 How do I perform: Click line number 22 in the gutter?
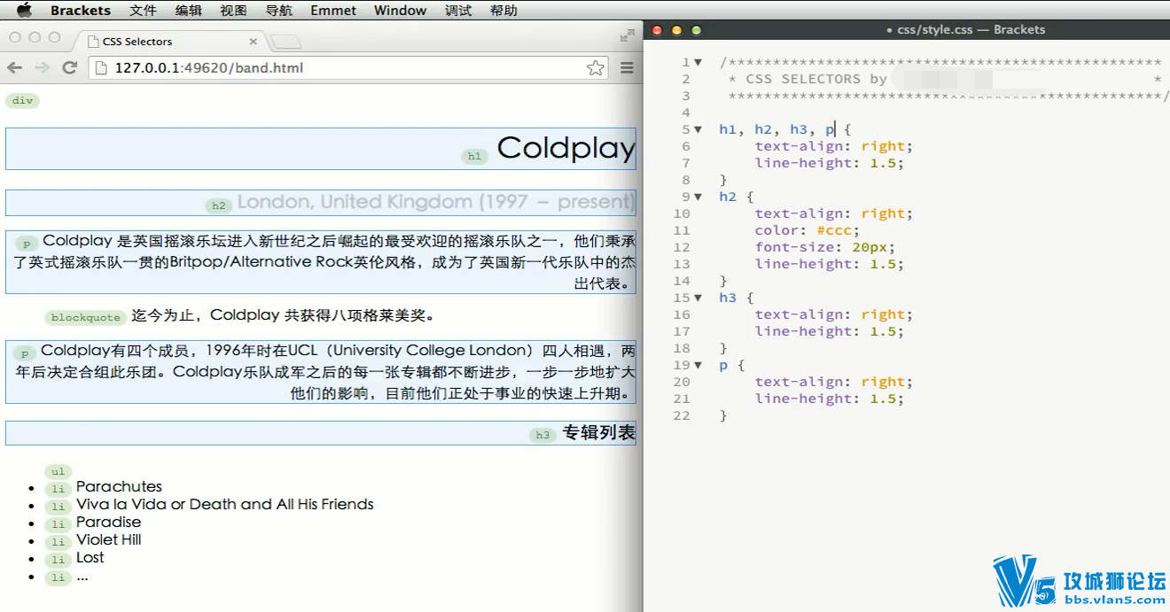click(x=681, y=415)
